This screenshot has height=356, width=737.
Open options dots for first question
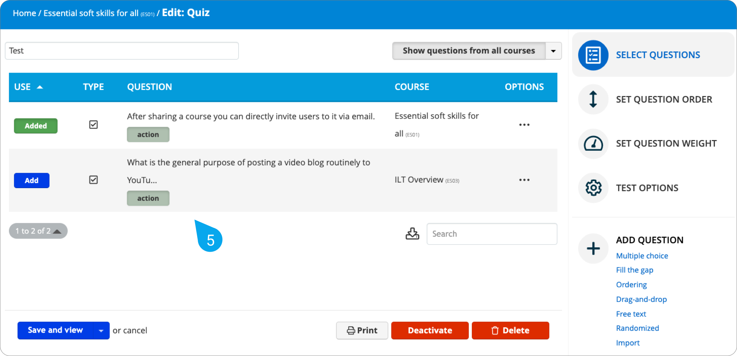(524, 125)
